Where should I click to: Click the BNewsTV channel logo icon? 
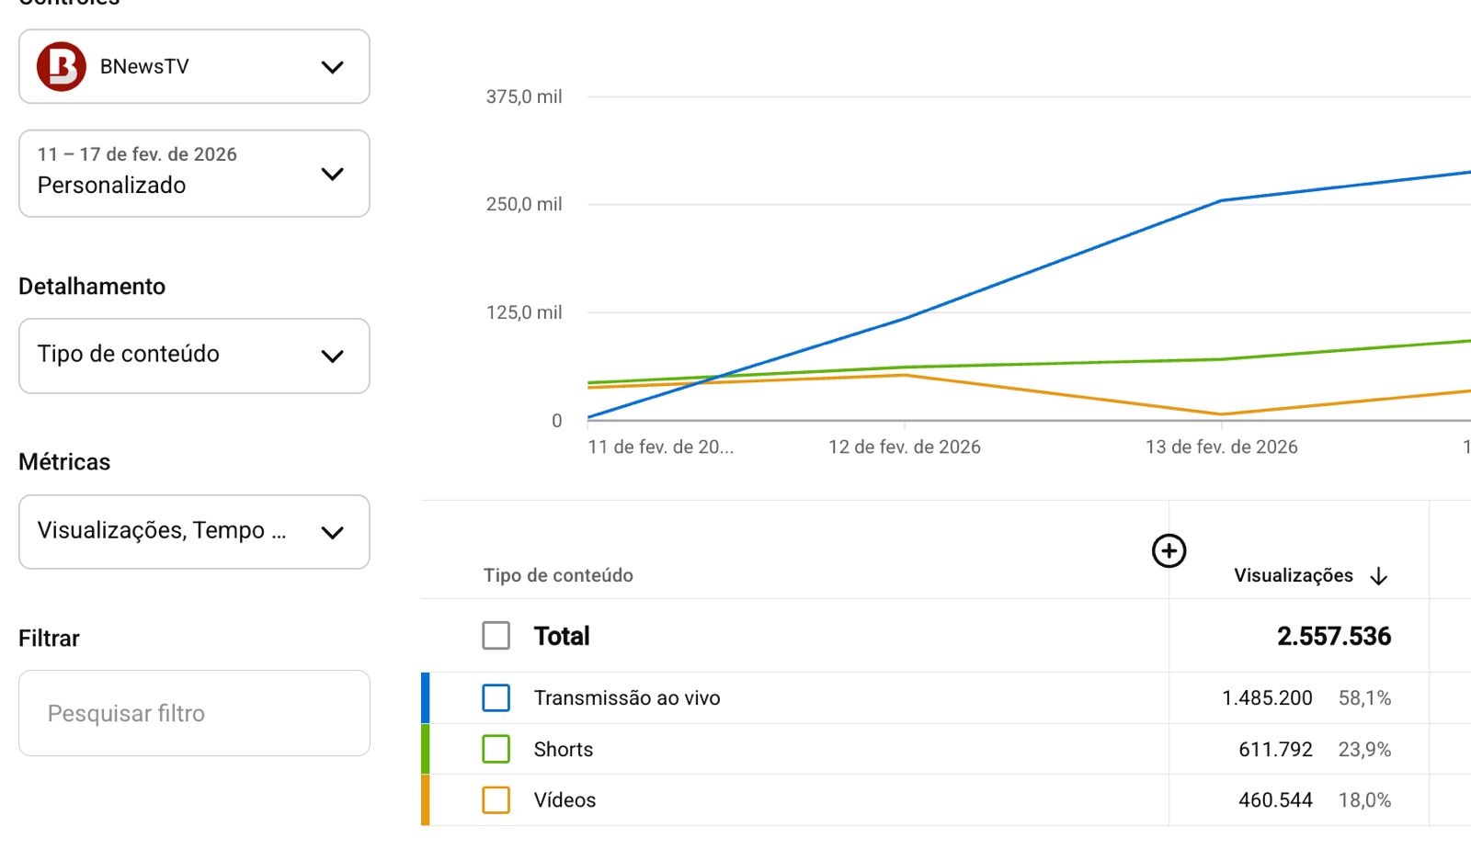click(x=62, y=66)
